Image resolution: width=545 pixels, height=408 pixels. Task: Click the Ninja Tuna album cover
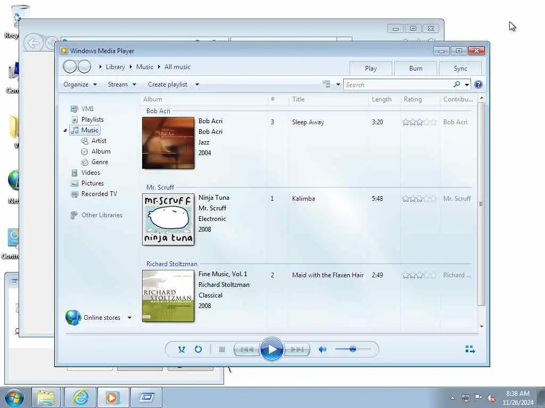point(168,219)
